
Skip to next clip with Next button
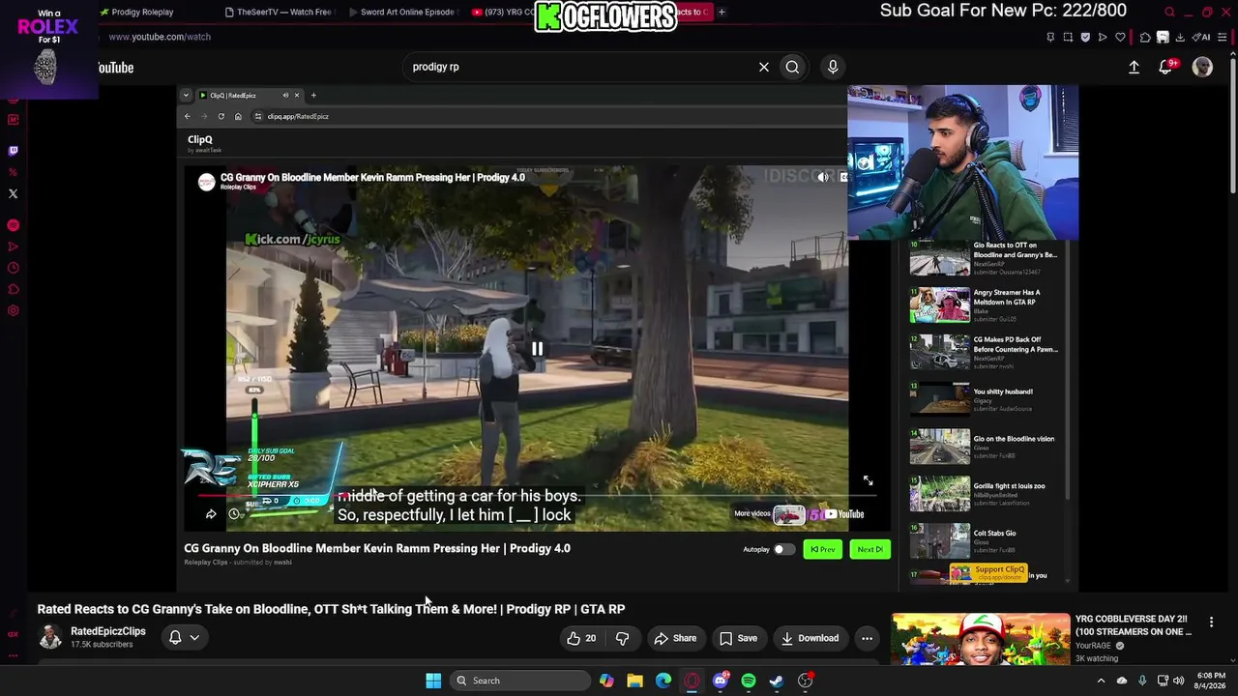(x=870, y=549)
